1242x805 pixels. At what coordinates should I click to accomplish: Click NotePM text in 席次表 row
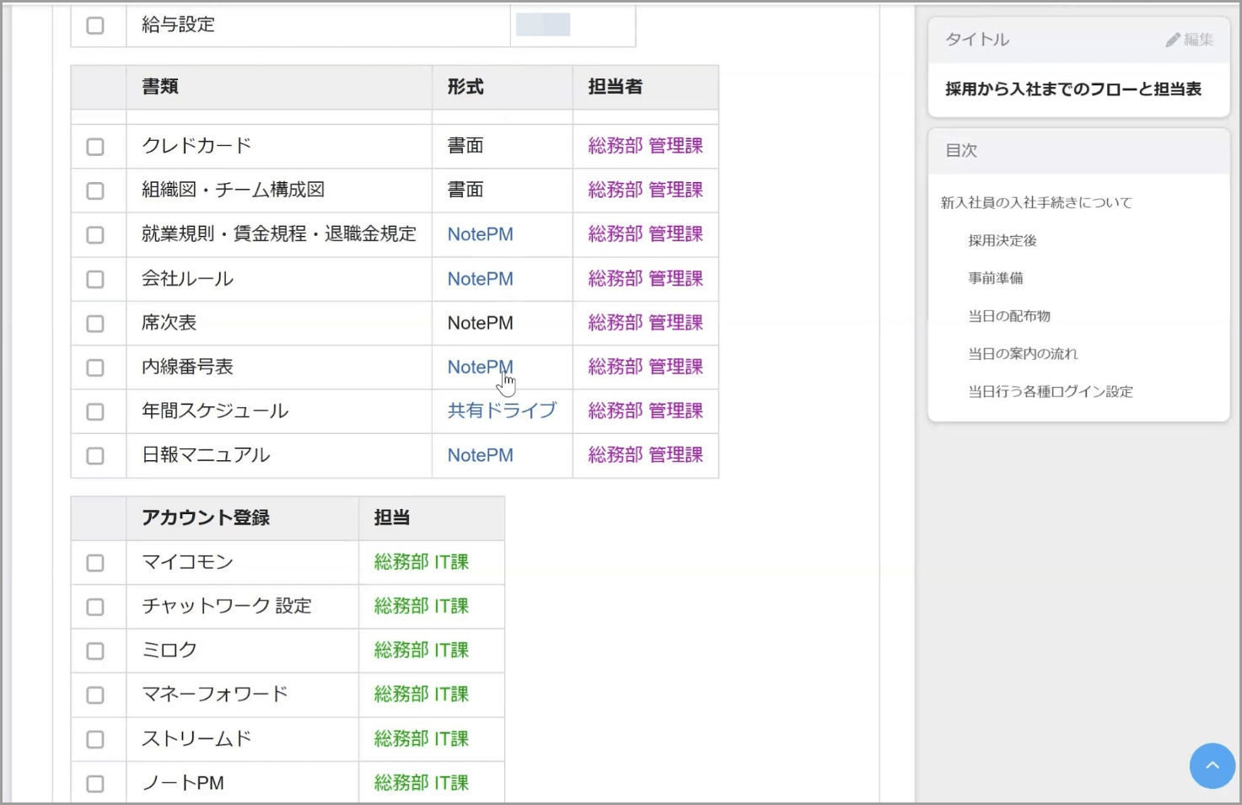tap(480, 323)
